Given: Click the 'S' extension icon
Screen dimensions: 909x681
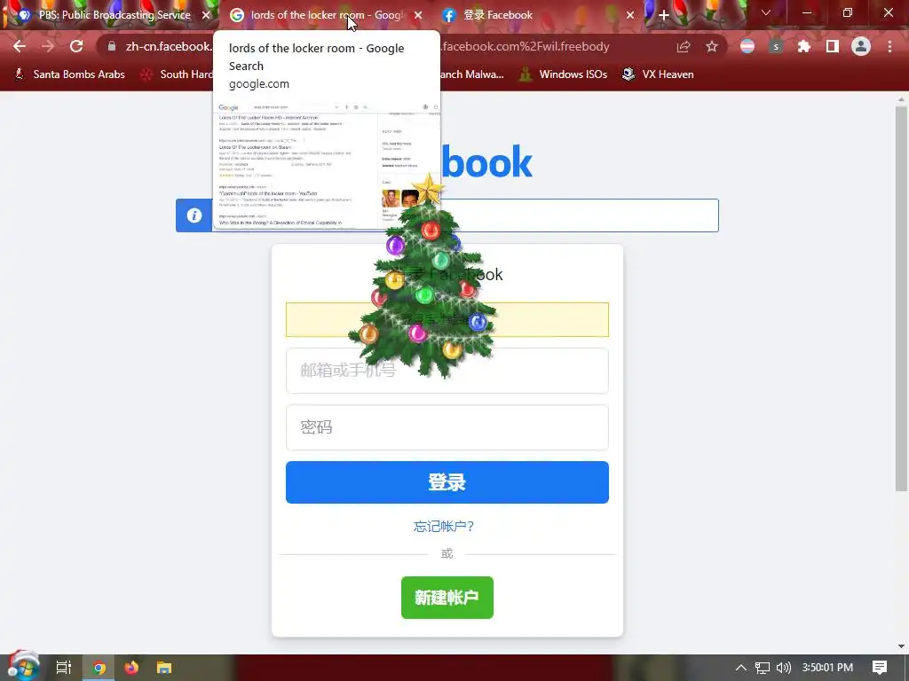Looking at the screenshot, I should 776,46.
